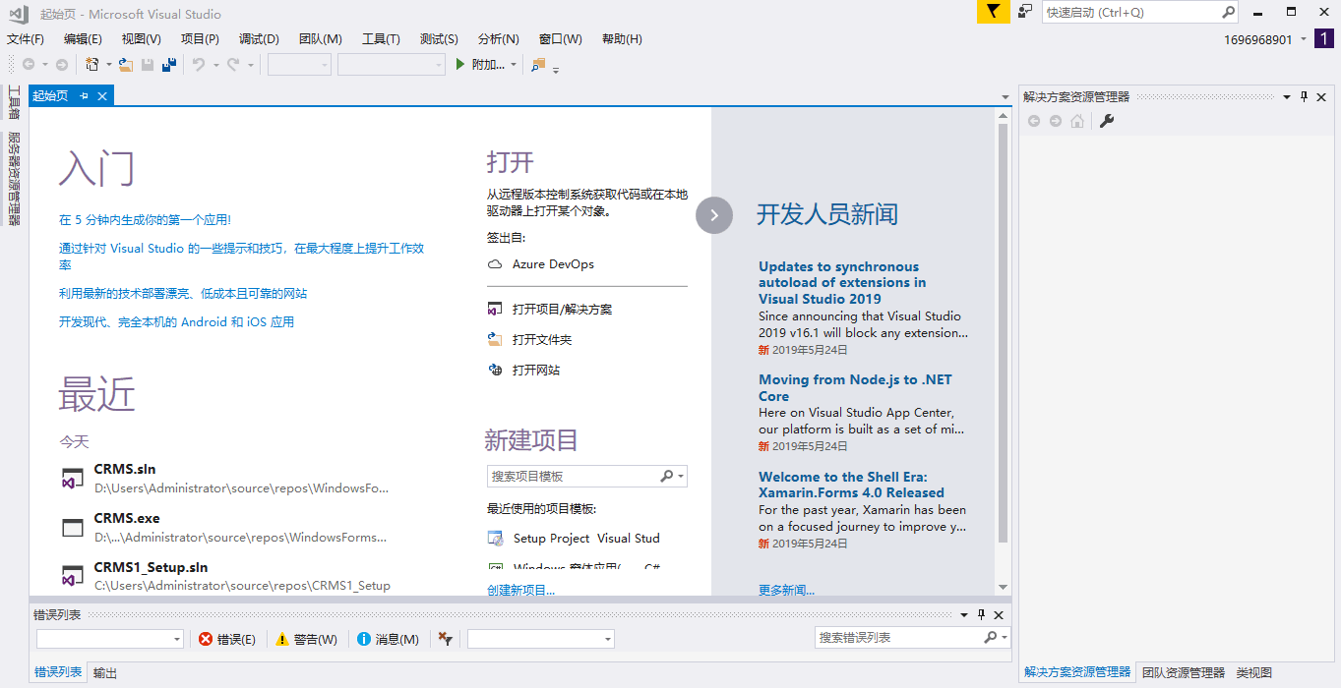Screen dimensions: 1341x688
Task: Toggle auto-hide pin on Error List panel
Action: pos(981,615)
